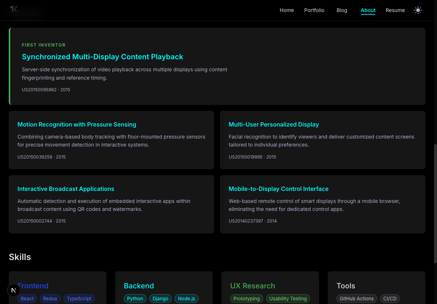This screenshot has width=437, height=304.
Task: View the Multi-User Personalized Display patent
Action: coord(273,124)
